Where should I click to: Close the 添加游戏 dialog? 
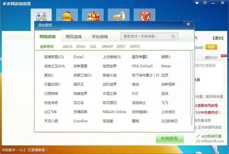pos(188,24)
